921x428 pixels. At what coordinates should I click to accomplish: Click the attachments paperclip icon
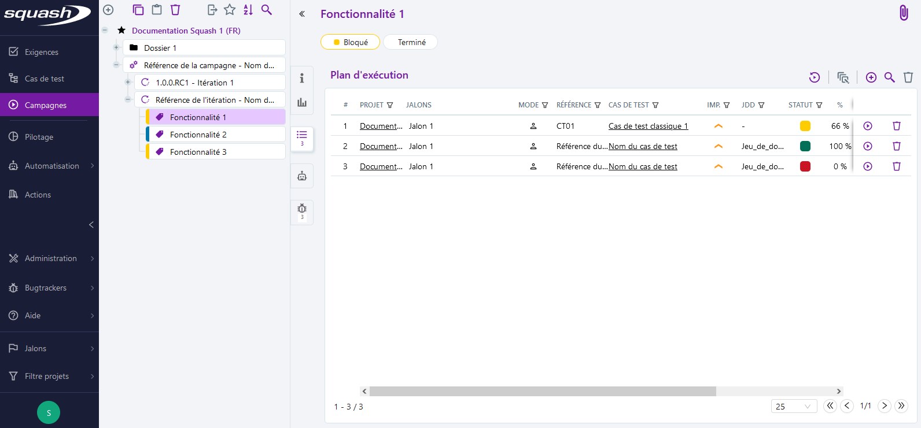[x=903, y=13]
